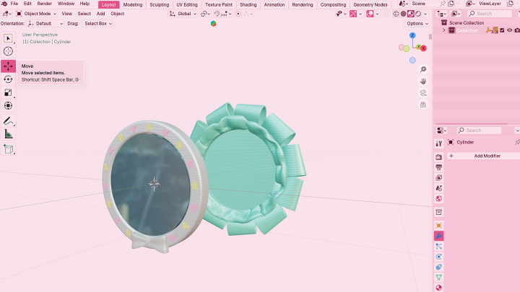The height and width of the screenshot is (292, 520).
Task: Open the Particles properties tab
Action: coord(439,247)
